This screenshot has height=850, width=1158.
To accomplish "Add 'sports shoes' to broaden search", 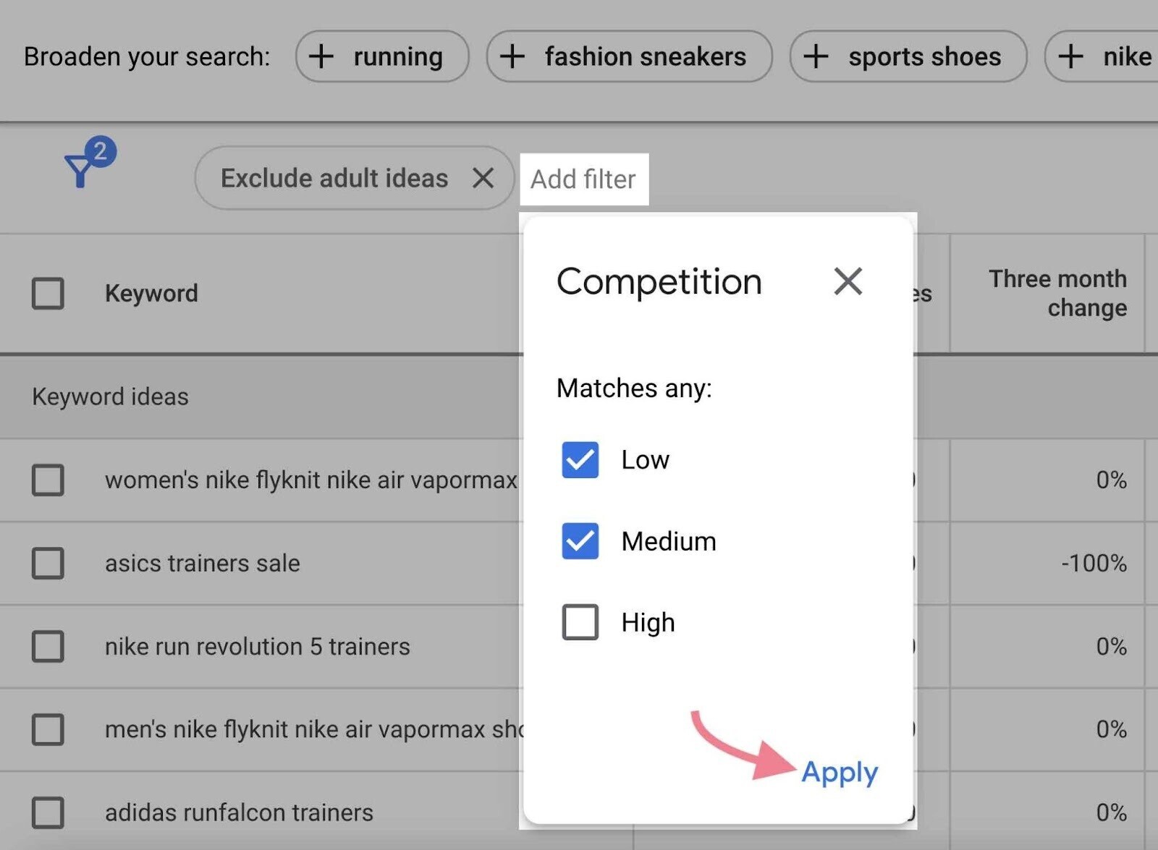I will pyautogui.click(x=908, y=56).
